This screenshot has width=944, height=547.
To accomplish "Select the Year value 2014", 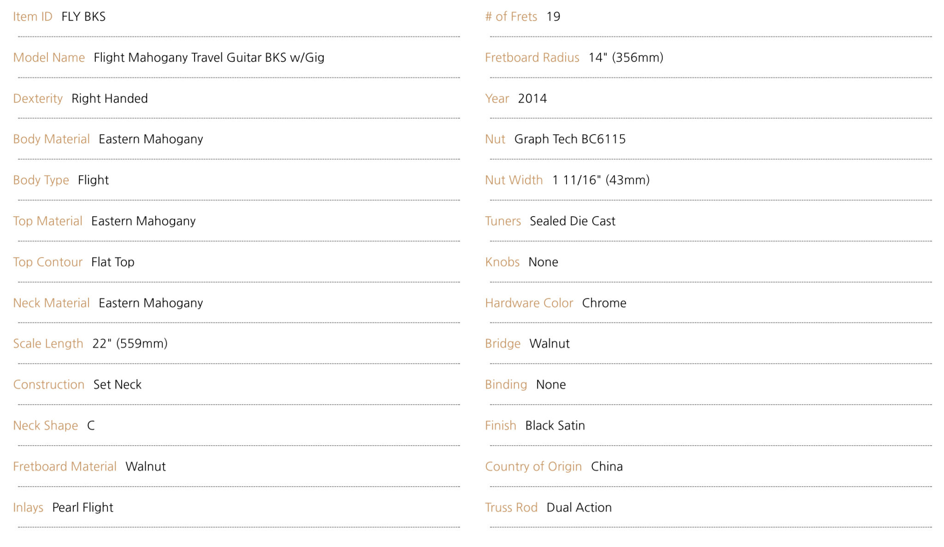I will coord(532,99).
